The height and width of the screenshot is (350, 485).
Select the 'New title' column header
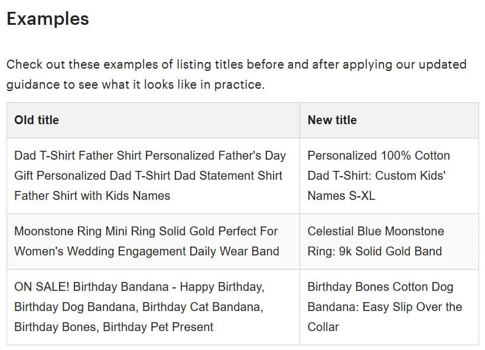[x=332, y=120]
